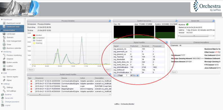Open Settings item under Settings group
The image size is (223, 110).
tap(10, 88)
